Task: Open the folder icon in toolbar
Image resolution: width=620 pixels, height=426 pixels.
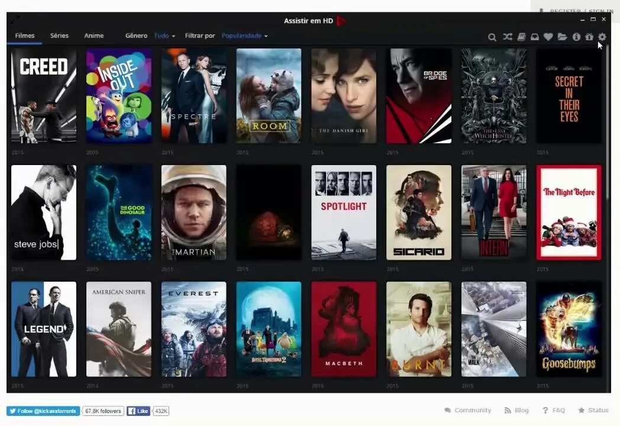Action: 562,37
